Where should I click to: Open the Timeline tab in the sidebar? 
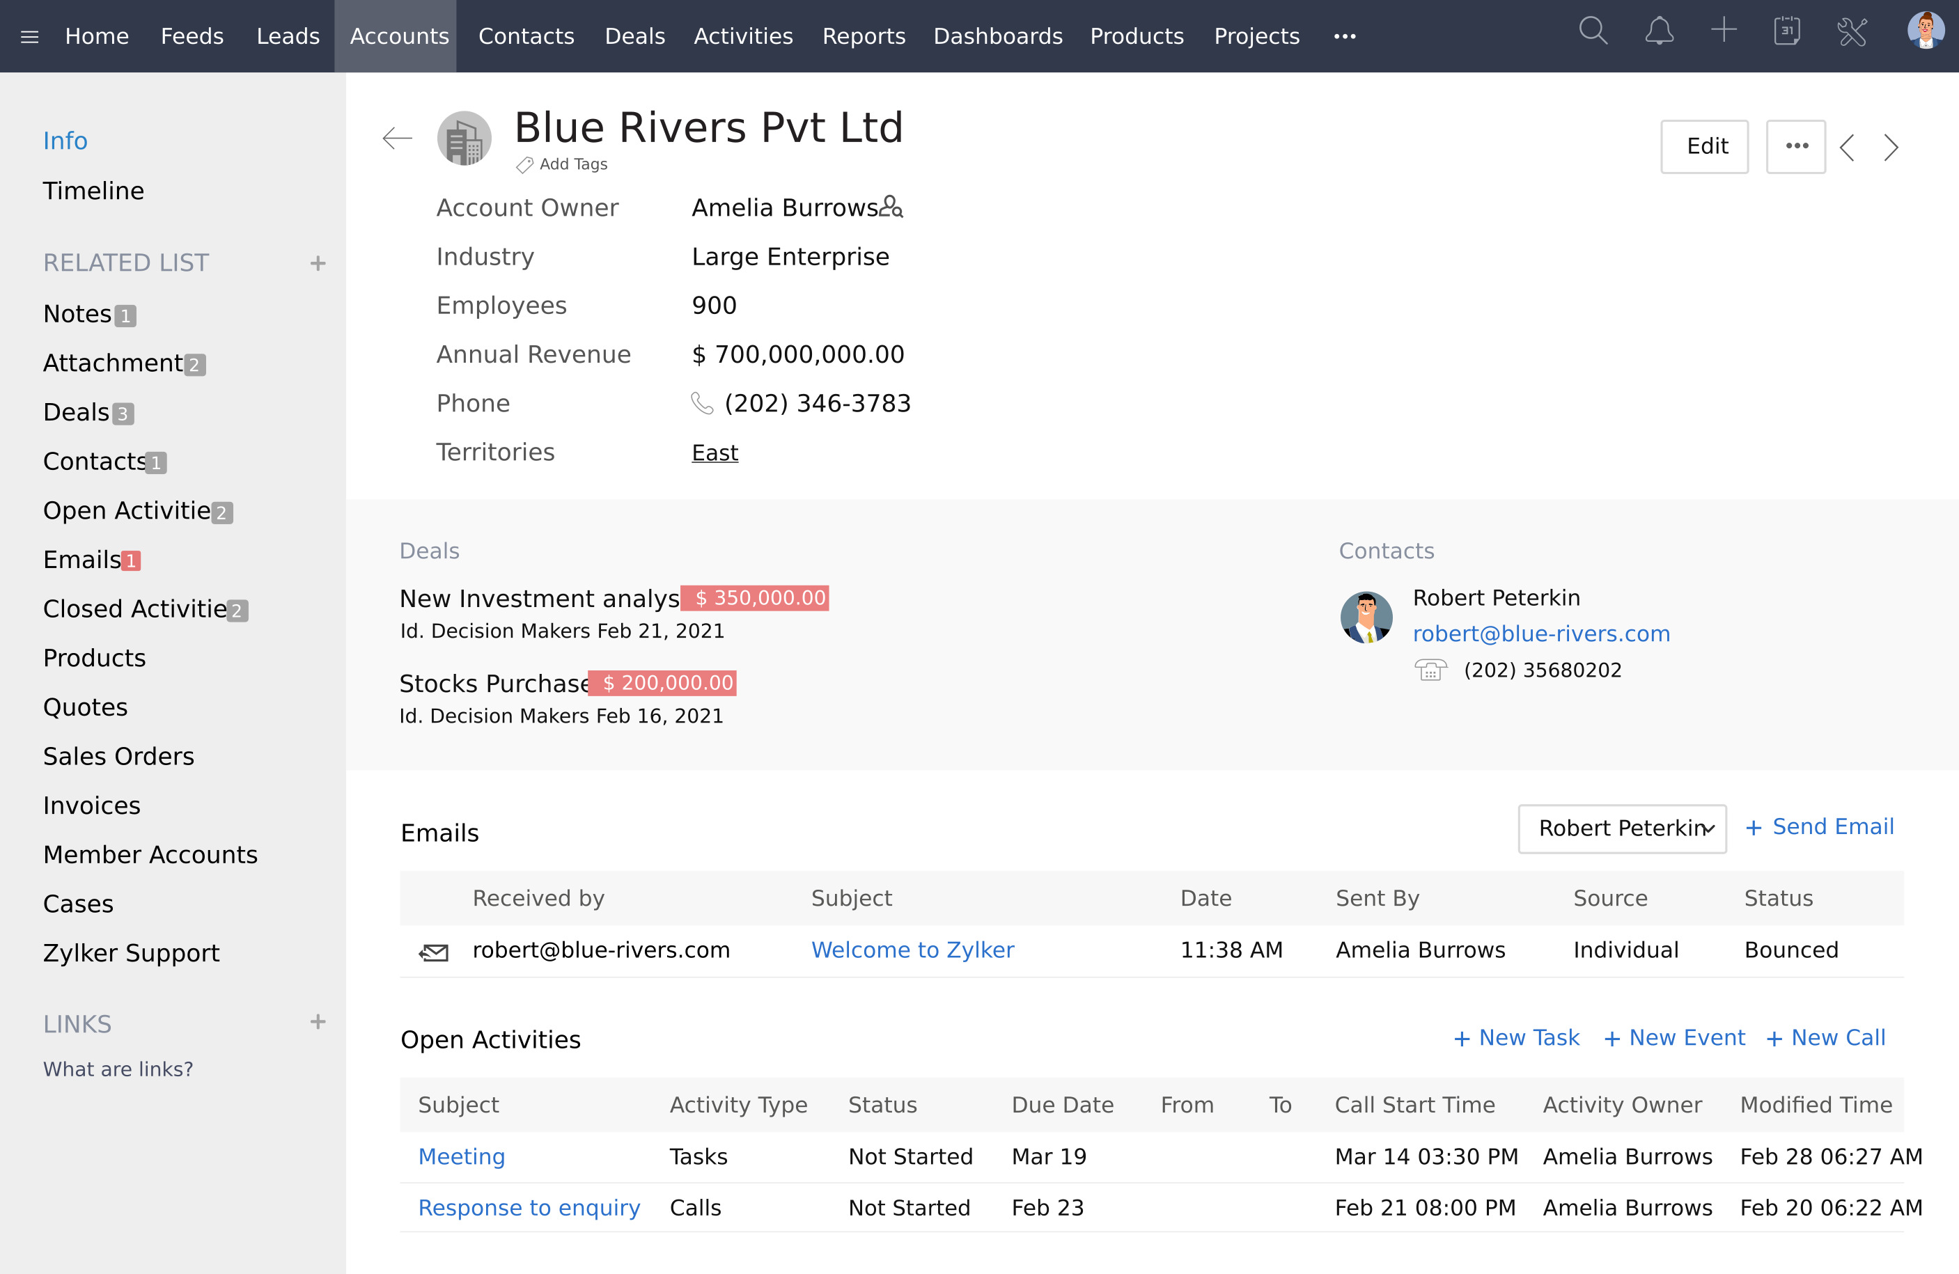point(93,190)
